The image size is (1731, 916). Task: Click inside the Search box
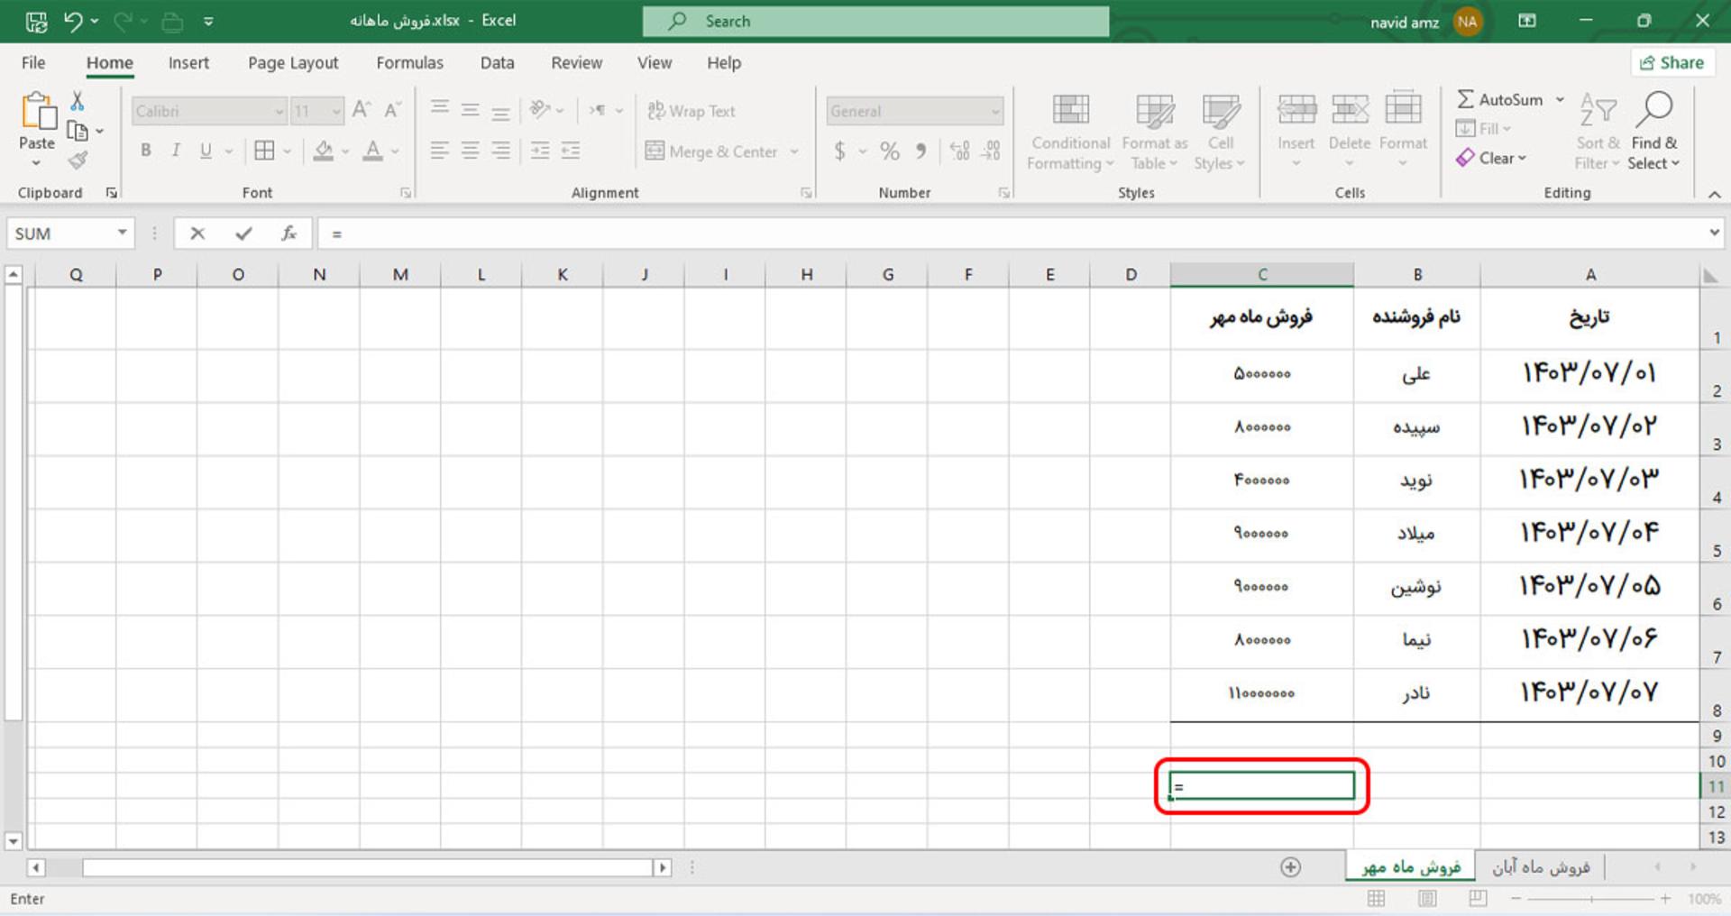(x=875, y=21)
